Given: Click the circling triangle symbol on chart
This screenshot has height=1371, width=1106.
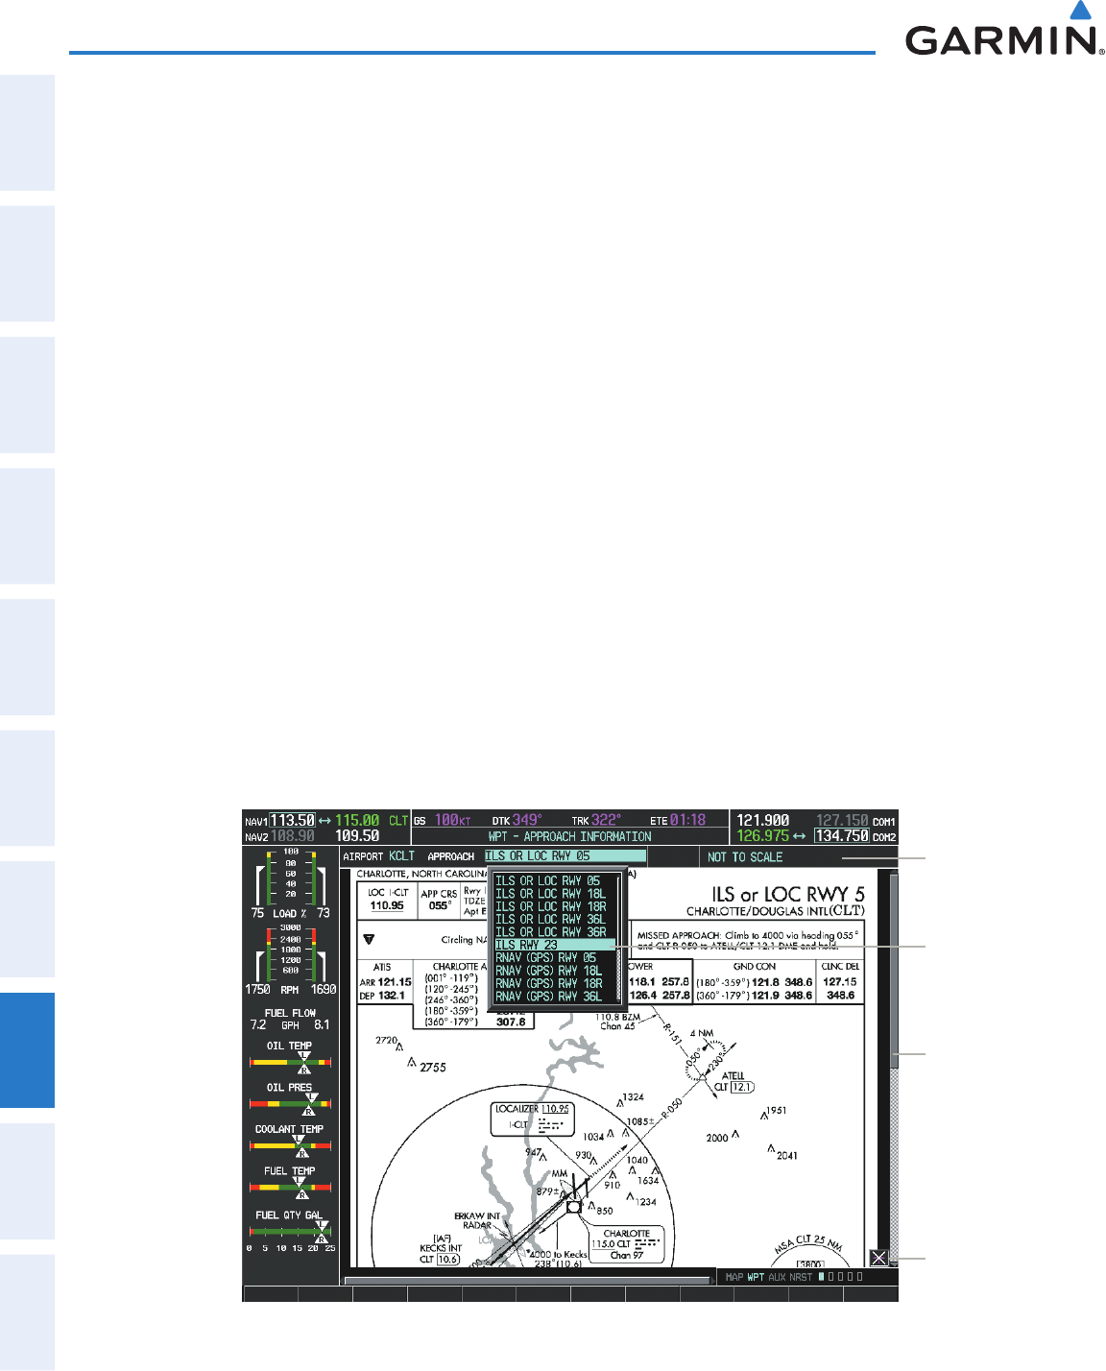Looking at the screenshot, I should click(x=369, y=940).
